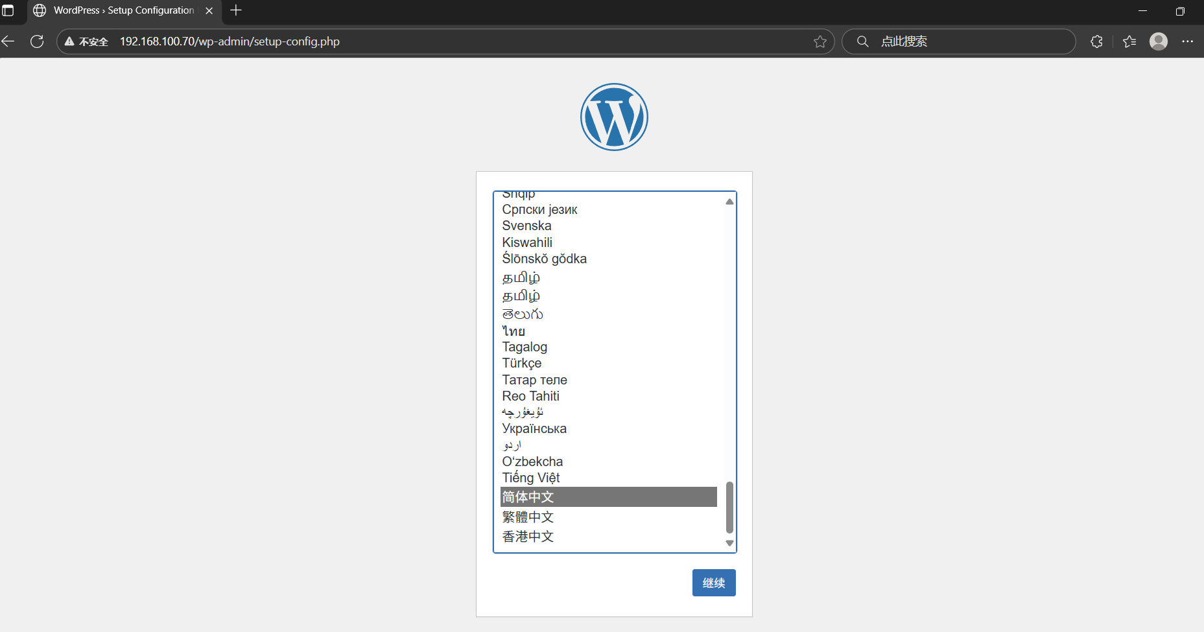Image resolution: width=1204 pixels, height=632 pixels.
Task: Reload the page with refresh icon
Action: 37,41
